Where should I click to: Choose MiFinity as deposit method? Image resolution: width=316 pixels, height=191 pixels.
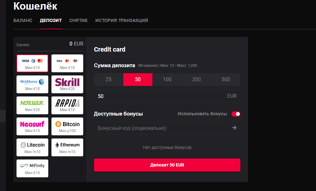tap(32, 168)
